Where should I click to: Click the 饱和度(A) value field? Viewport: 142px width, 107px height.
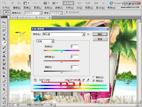pos(75,57)
